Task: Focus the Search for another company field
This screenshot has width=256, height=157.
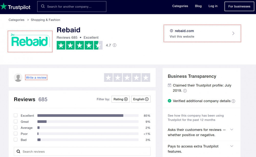Action: (x=72, y=7)
